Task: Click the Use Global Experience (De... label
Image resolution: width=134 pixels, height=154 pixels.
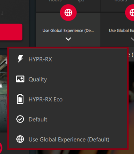Action: (68, 31)
